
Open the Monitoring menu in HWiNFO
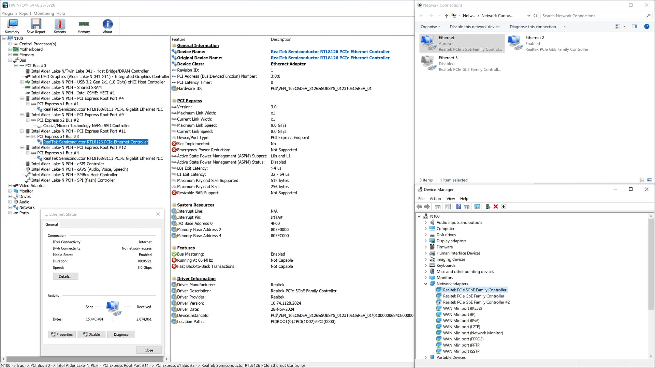44,13
